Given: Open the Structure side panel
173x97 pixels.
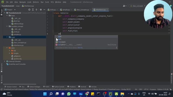Looking at the screenshot, I should pyautogui.click(x=2, y=79).
